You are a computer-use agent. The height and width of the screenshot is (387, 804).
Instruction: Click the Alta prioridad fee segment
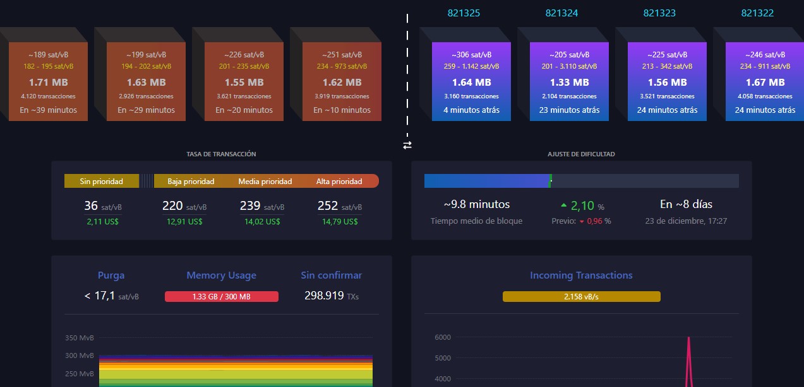tap(340, 181)
